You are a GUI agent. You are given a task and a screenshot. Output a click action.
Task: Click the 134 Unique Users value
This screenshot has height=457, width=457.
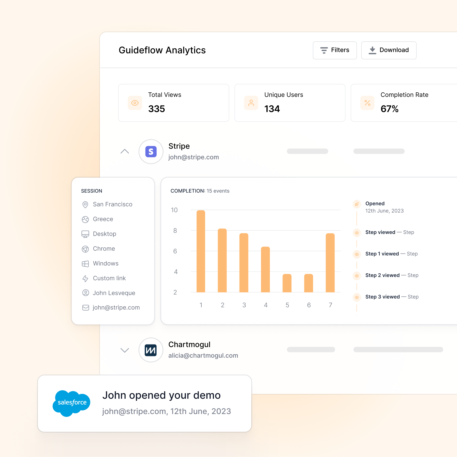(x=272, y=109)
